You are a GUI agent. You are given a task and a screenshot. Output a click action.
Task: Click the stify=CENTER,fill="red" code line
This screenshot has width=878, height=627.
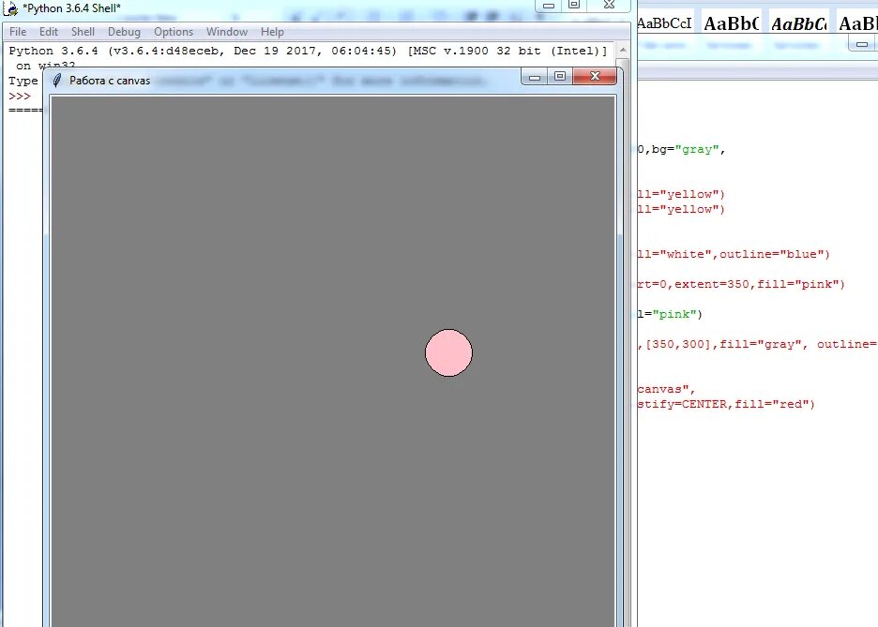726,404
